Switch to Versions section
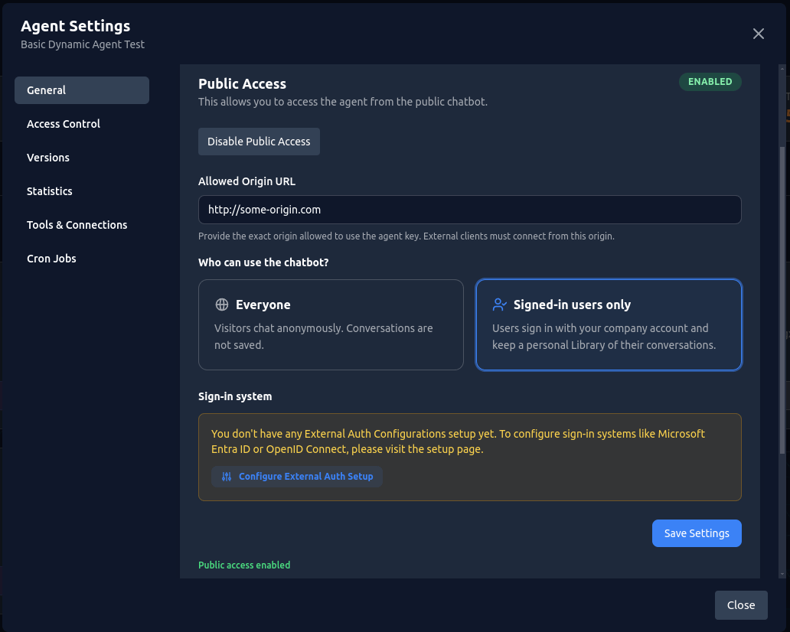Image resolution: width=790 pixels, height=632 pixels. coord(82,158)
